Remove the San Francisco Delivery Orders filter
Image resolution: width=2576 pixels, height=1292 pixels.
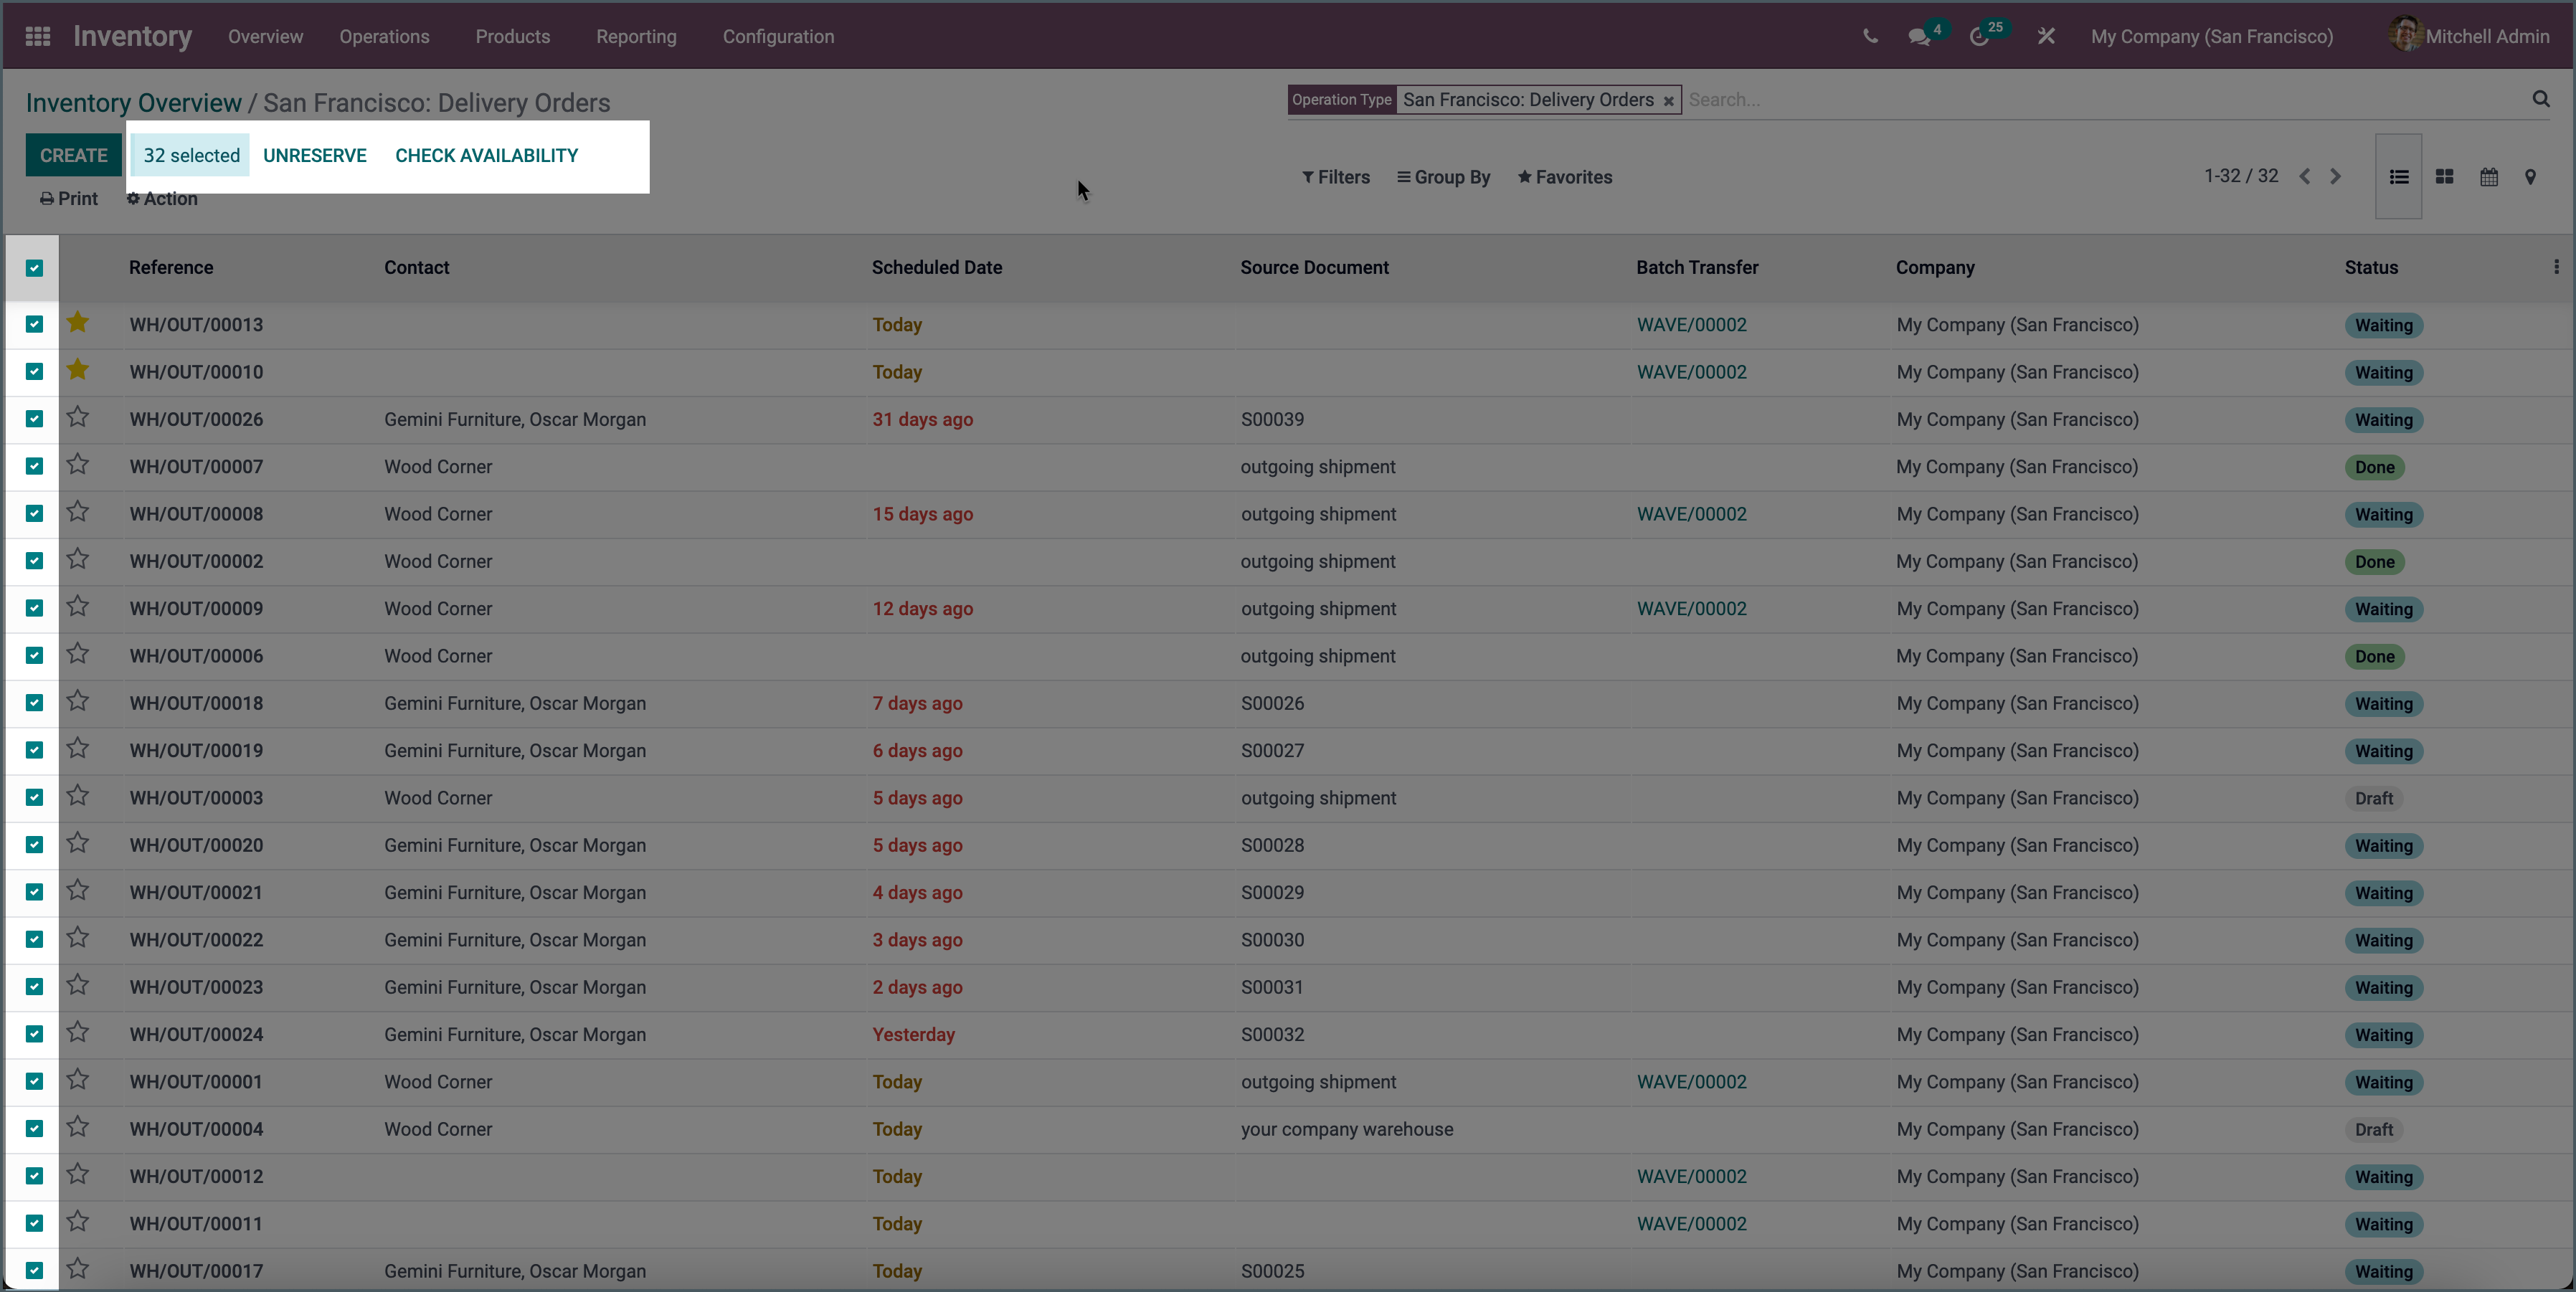1669,100
